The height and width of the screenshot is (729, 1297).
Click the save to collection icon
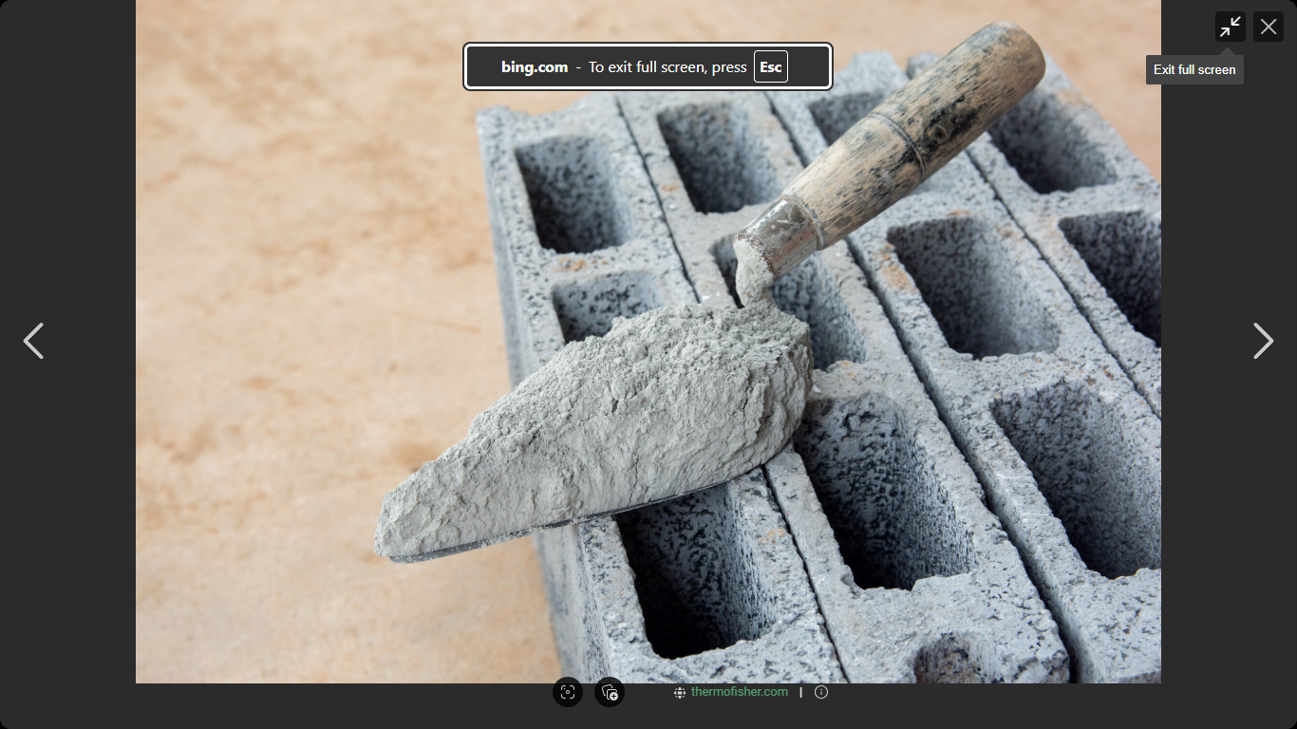[610, 692]
